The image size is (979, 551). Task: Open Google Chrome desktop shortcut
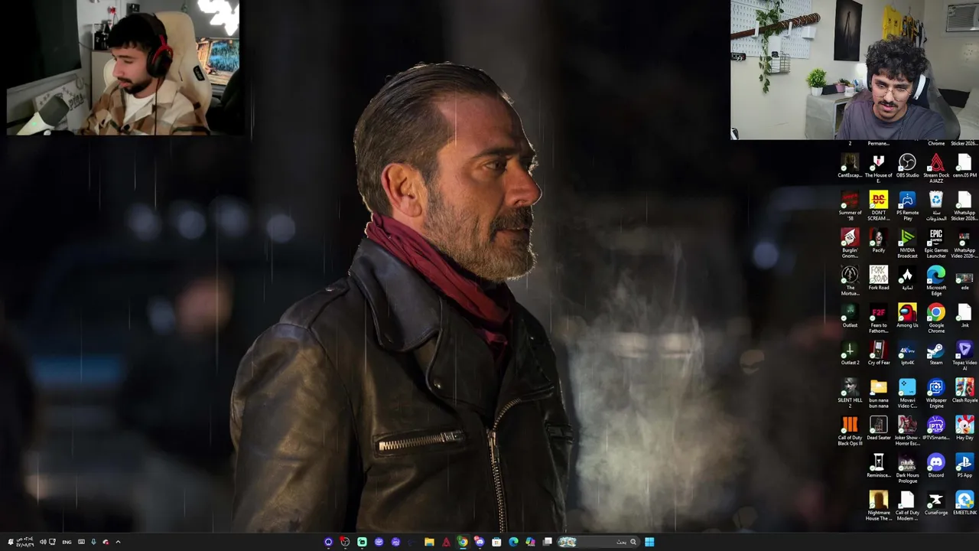[x=936, y=318]
